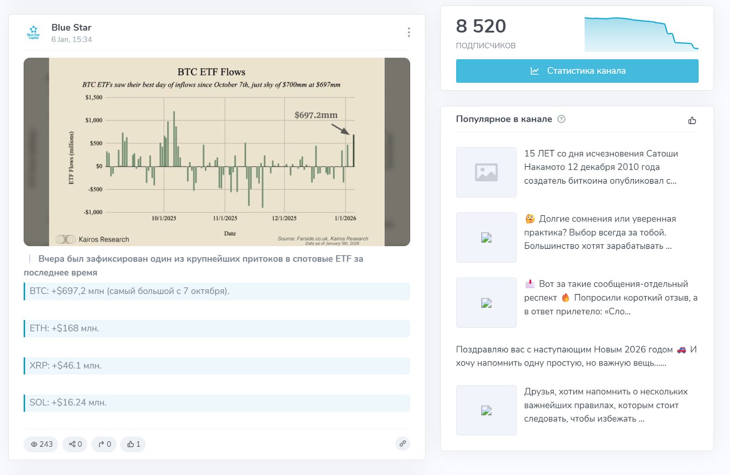730x475 pixels.
Task: Click the Blue Star channel avatar
Action: coord(33,32)
